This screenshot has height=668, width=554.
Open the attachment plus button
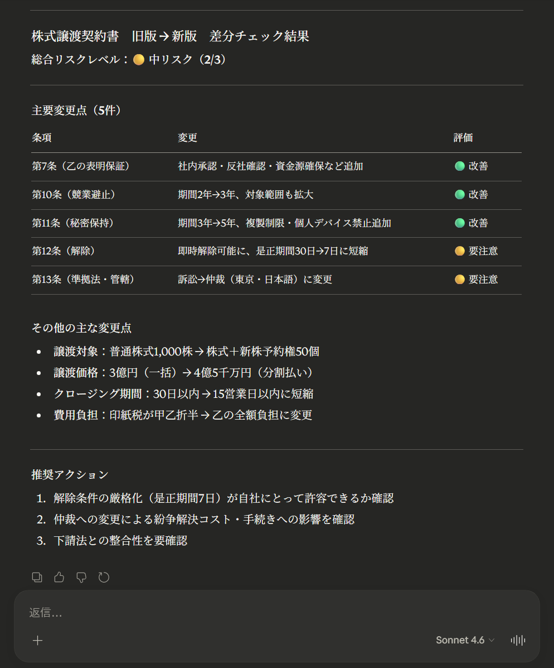tap(37, 640)
